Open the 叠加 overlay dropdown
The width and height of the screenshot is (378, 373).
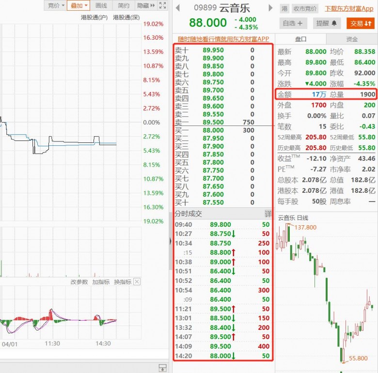[79, 5]
